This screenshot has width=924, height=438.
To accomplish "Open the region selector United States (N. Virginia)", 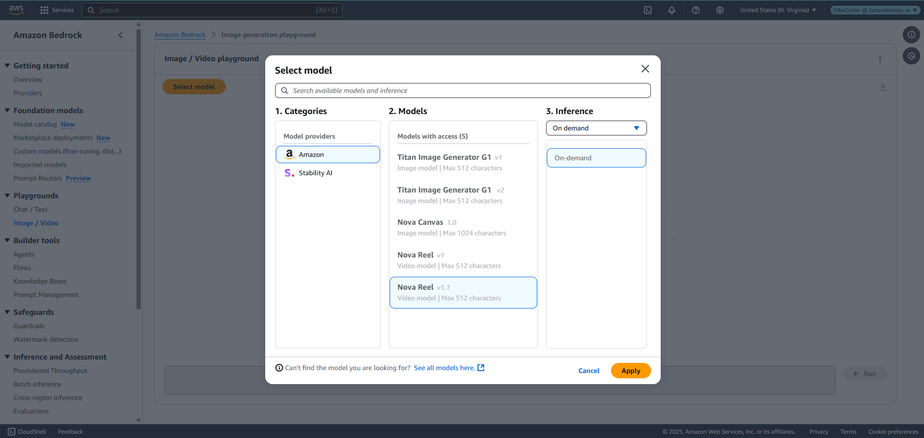I will click(778, 10).
